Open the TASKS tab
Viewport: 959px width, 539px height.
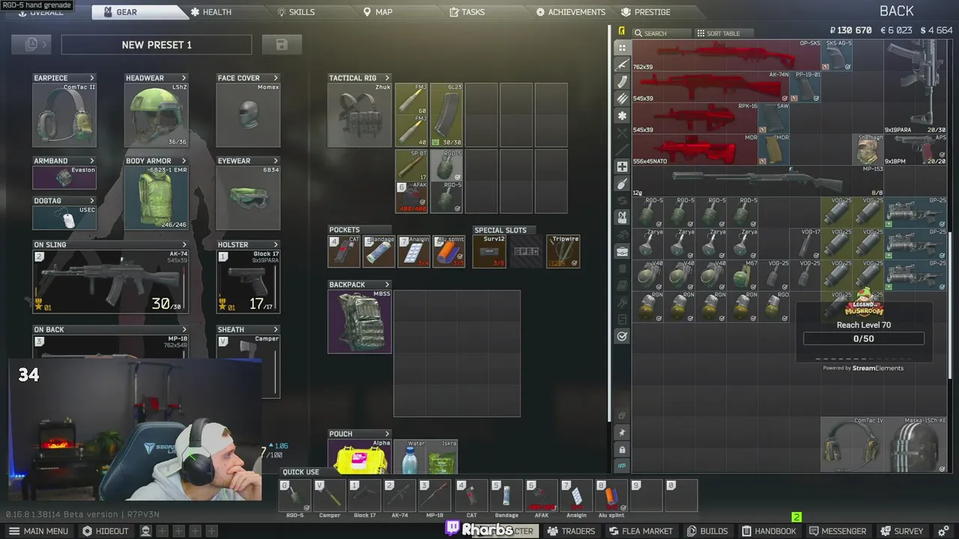pyautogui.click(x=467, y=12)
